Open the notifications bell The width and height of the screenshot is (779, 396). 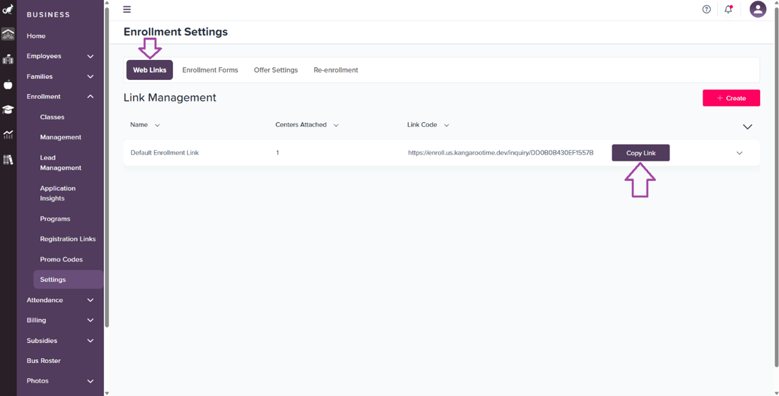tap(727, 9)
